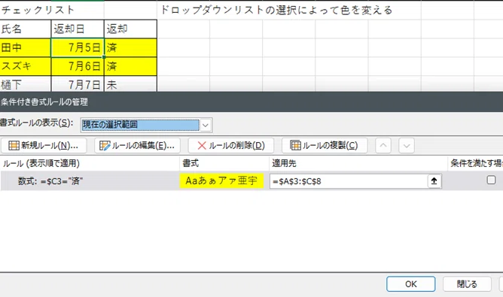Open the 書式ルールの表示 dropdown arrow
The image size is (503, 297).
(x=206, y=126)
